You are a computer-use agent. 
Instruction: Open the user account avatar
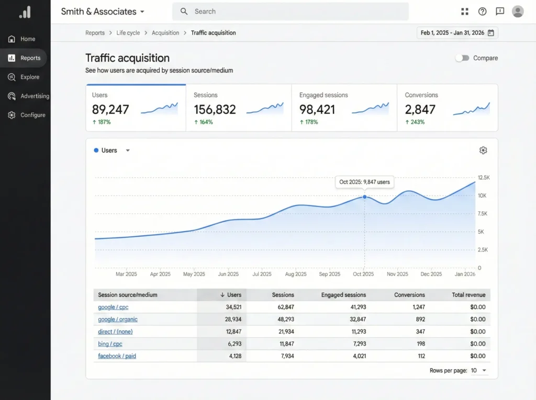click(x=518, y=12)
